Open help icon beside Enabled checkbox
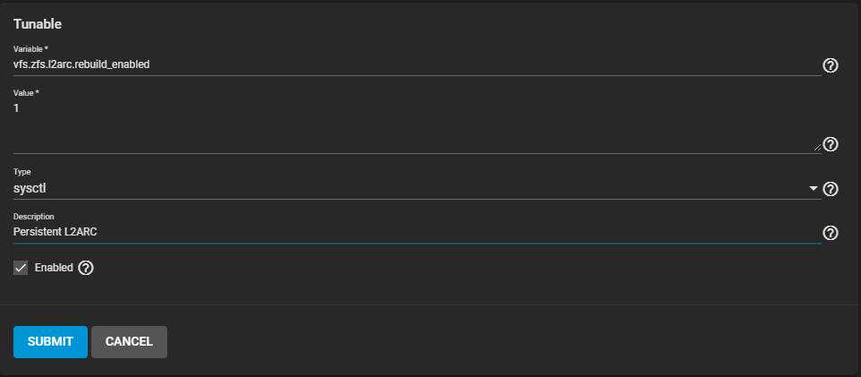 [86, 268]
